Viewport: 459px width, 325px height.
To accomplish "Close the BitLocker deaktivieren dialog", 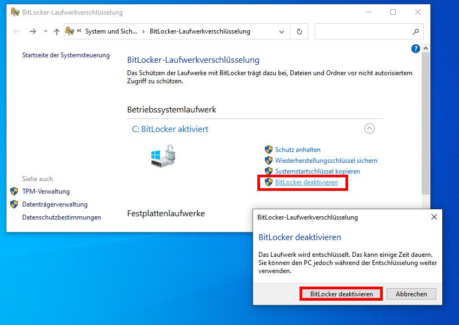I will [434, 217].
